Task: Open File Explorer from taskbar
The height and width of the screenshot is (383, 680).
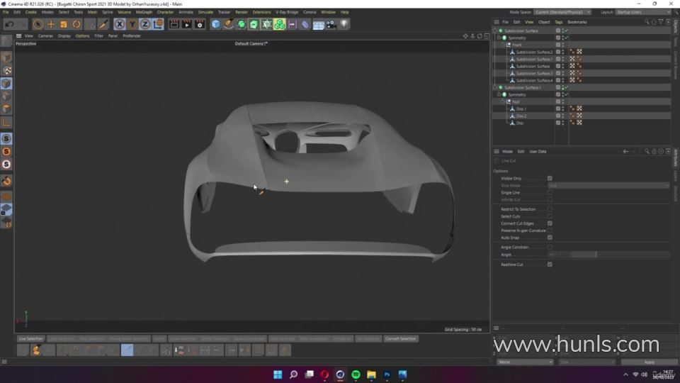Action: [371, 374]
